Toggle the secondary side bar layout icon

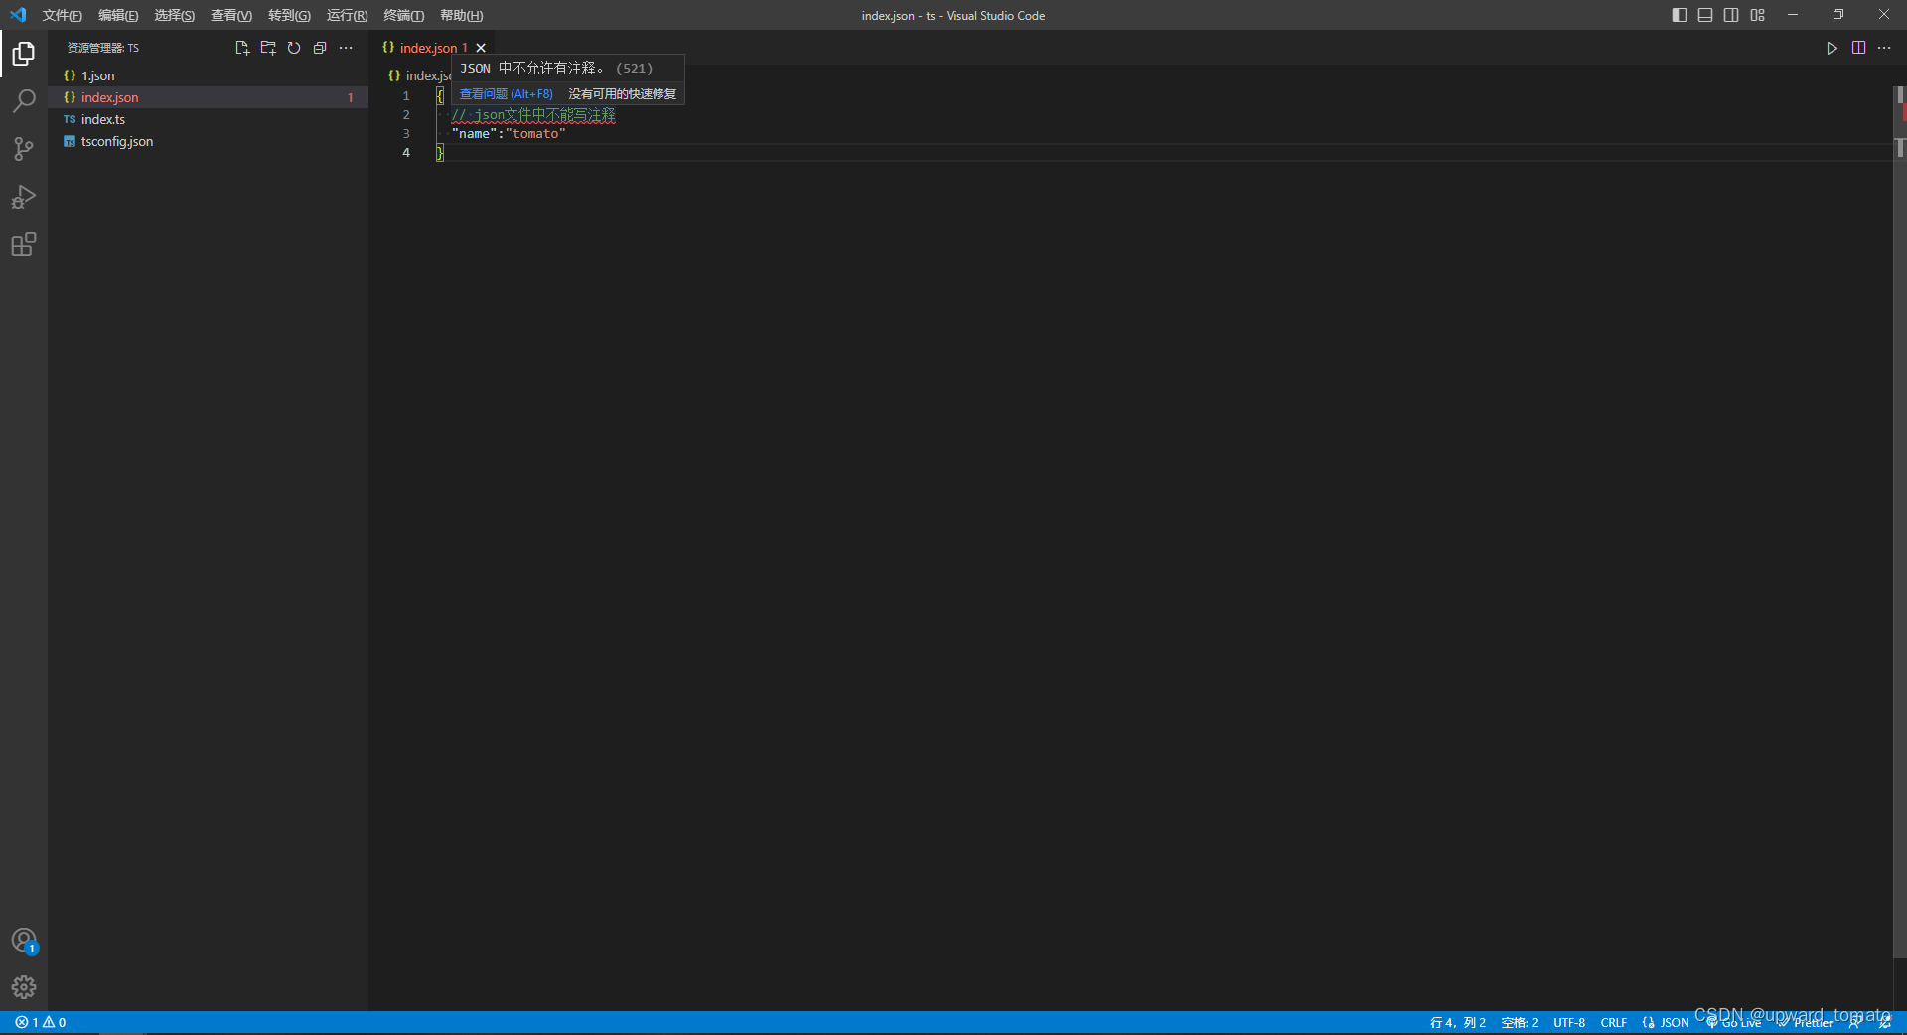coord(1731,15)
